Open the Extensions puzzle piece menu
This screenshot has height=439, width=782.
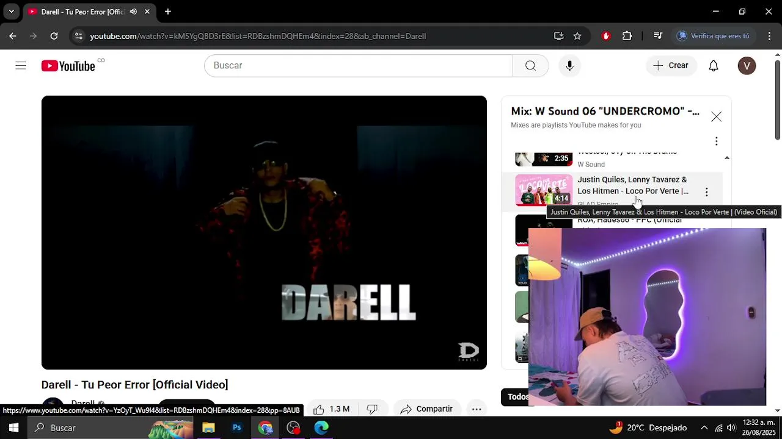tap(627, 36)
